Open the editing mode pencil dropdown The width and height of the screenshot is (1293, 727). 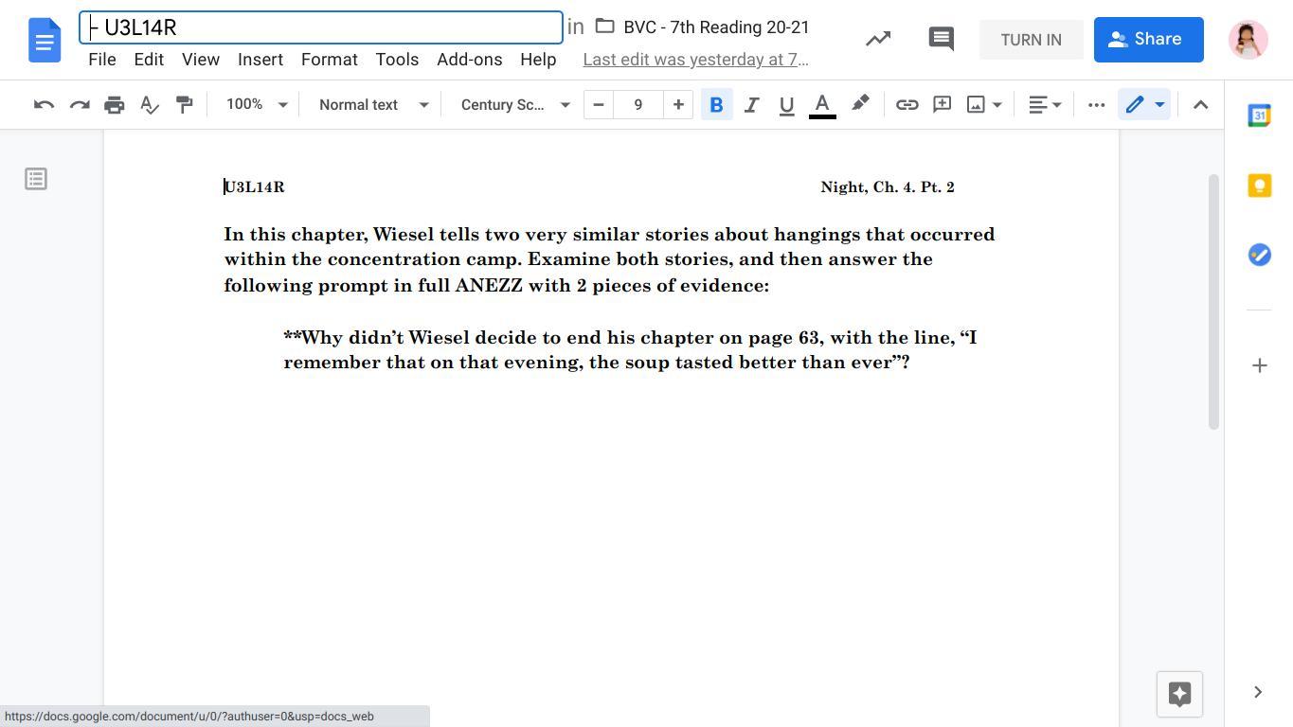tap(1144, 105)
